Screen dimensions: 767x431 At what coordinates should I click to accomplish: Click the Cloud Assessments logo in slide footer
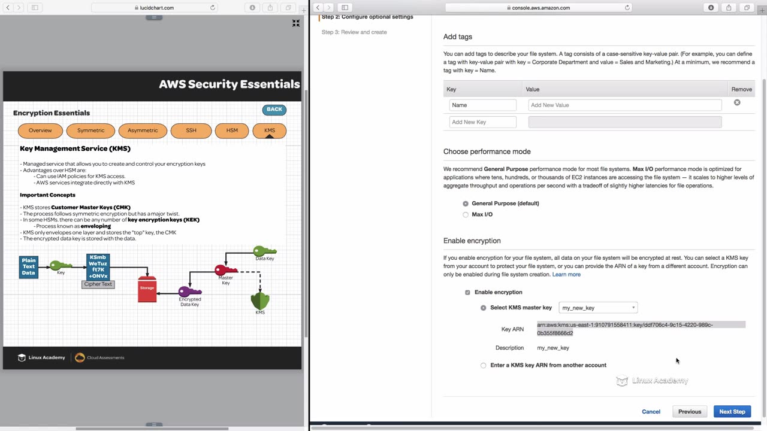click(x=99, y=357)
